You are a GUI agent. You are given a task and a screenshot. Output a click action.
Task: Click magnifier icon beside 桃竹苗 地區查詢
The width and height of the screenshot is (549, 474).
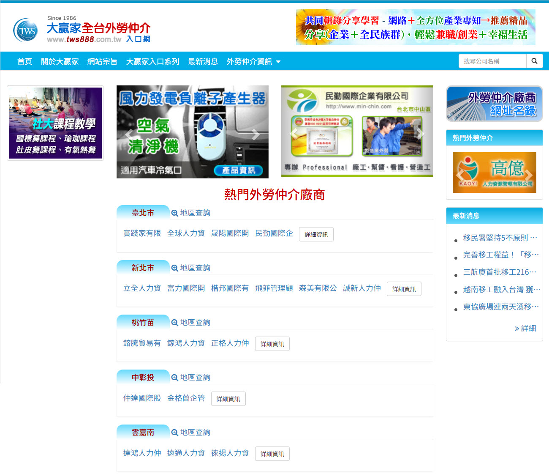pyautogui.click(x=174, y=323)
